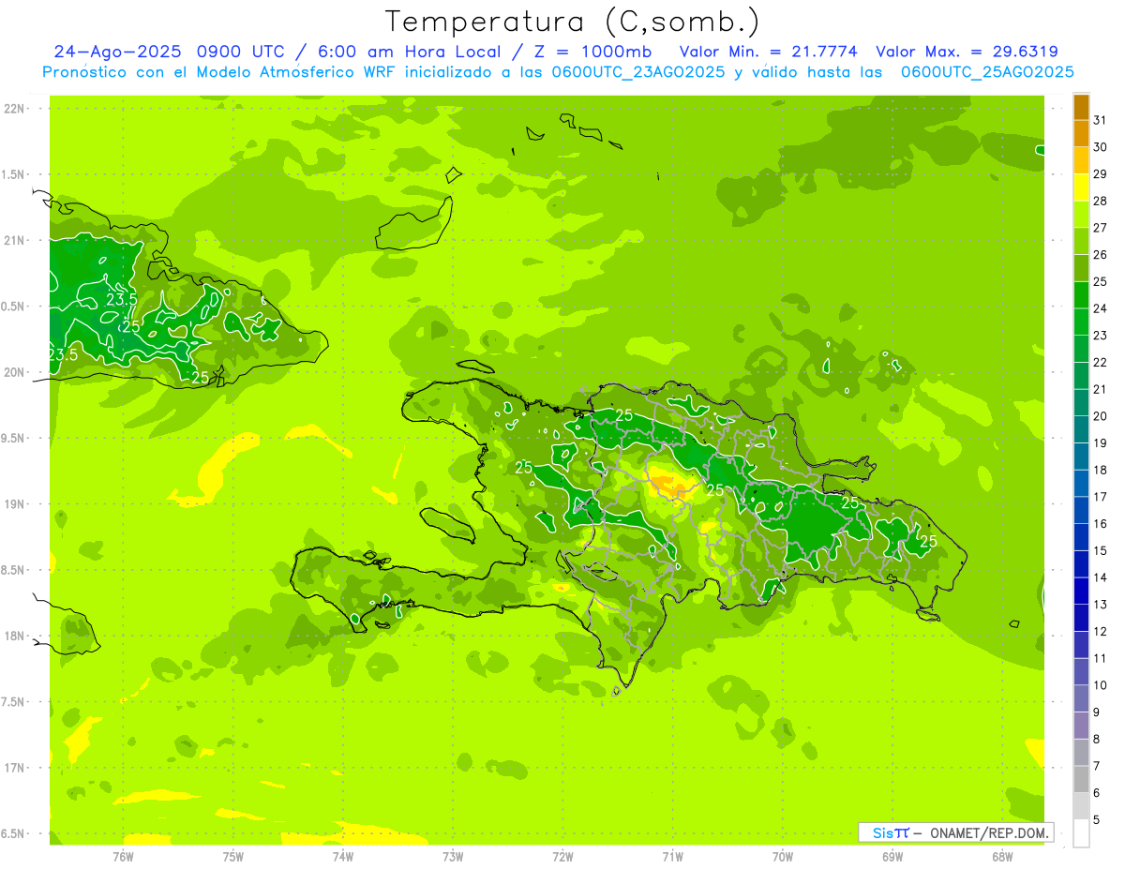This screenshot has height=869, width=1125.
Task: Click the "73W" longitude axis label
Action: [453, 857]
